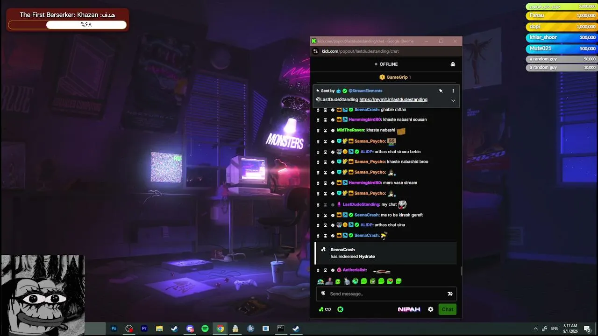598x336 pixels.
Task: Open site information icon in Chrome address bar
Action: tap(315, 51)
